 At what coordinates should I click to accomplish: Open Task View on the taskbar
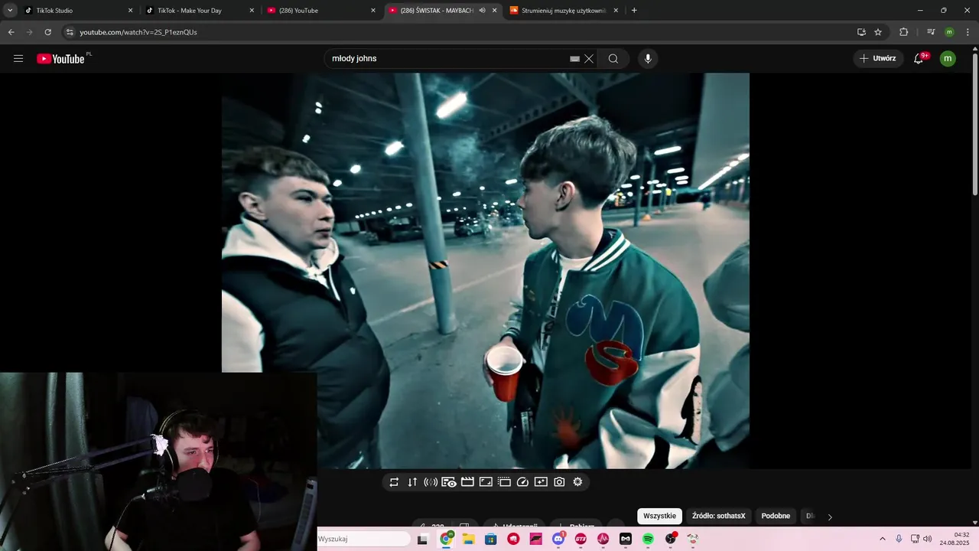[422, 539]
